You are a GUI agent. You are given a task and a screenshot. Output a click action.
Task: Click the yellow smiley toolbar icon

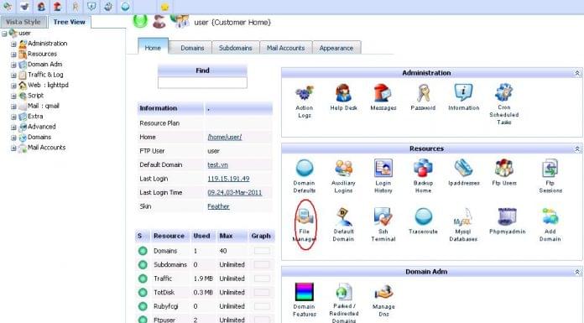[x=165, y=7]
